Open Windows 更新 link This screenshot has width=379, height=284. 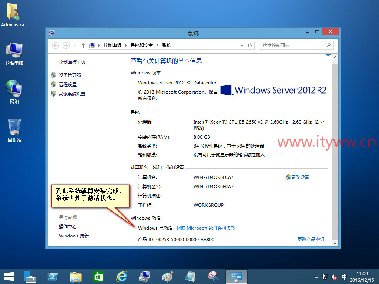coord(74,236)
